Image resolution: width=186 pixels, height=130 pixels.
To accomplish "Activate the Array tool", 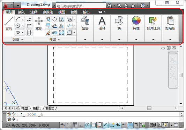I will 61,32.
